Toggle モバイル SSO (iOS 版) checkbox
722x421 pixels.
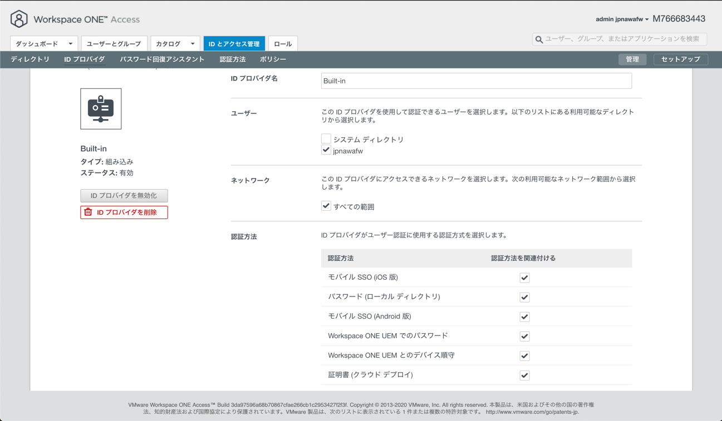pos(524,278)
